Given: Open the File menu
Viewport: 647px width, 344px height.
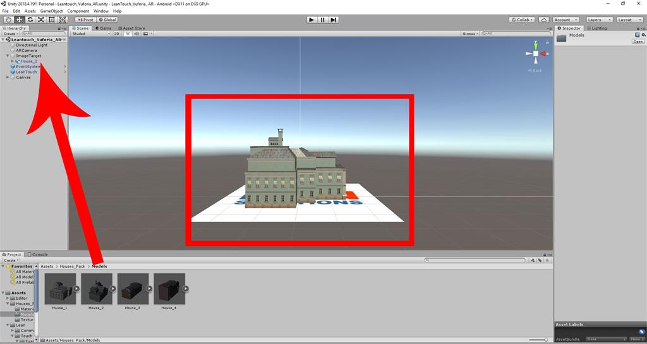Looking at the screenshot, I should [5, 11].
